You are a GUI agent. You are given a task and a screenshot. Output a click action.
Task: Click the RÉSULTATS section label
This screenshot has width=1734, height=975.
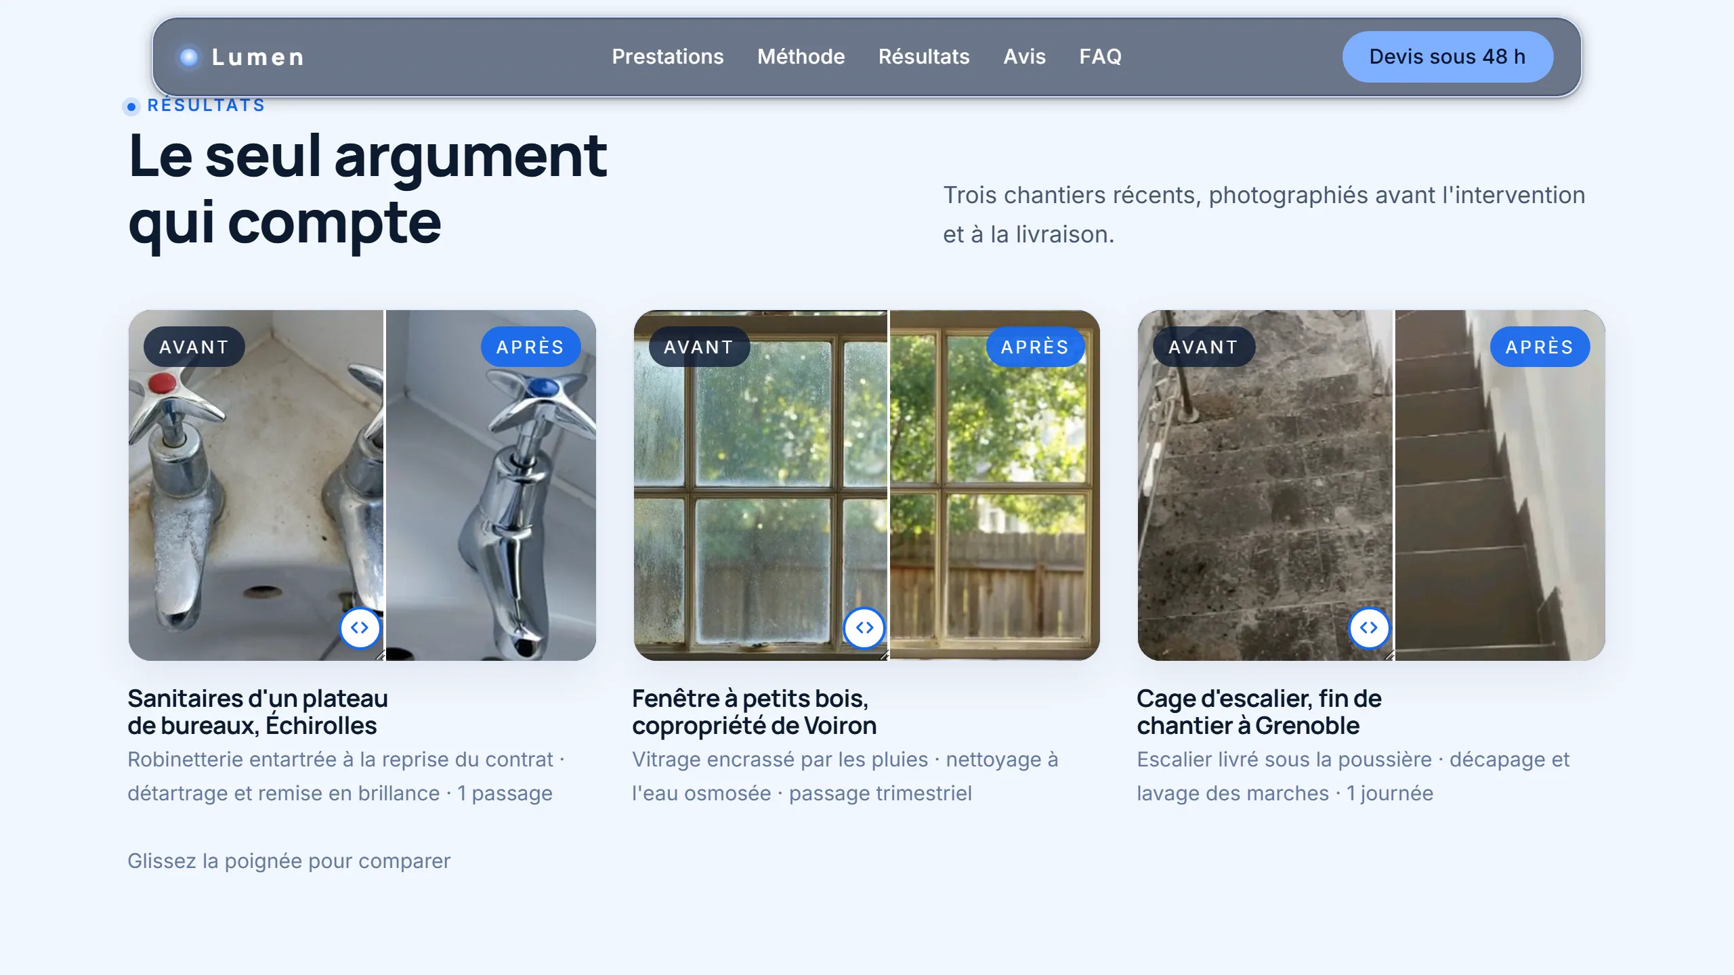[206, 105]
